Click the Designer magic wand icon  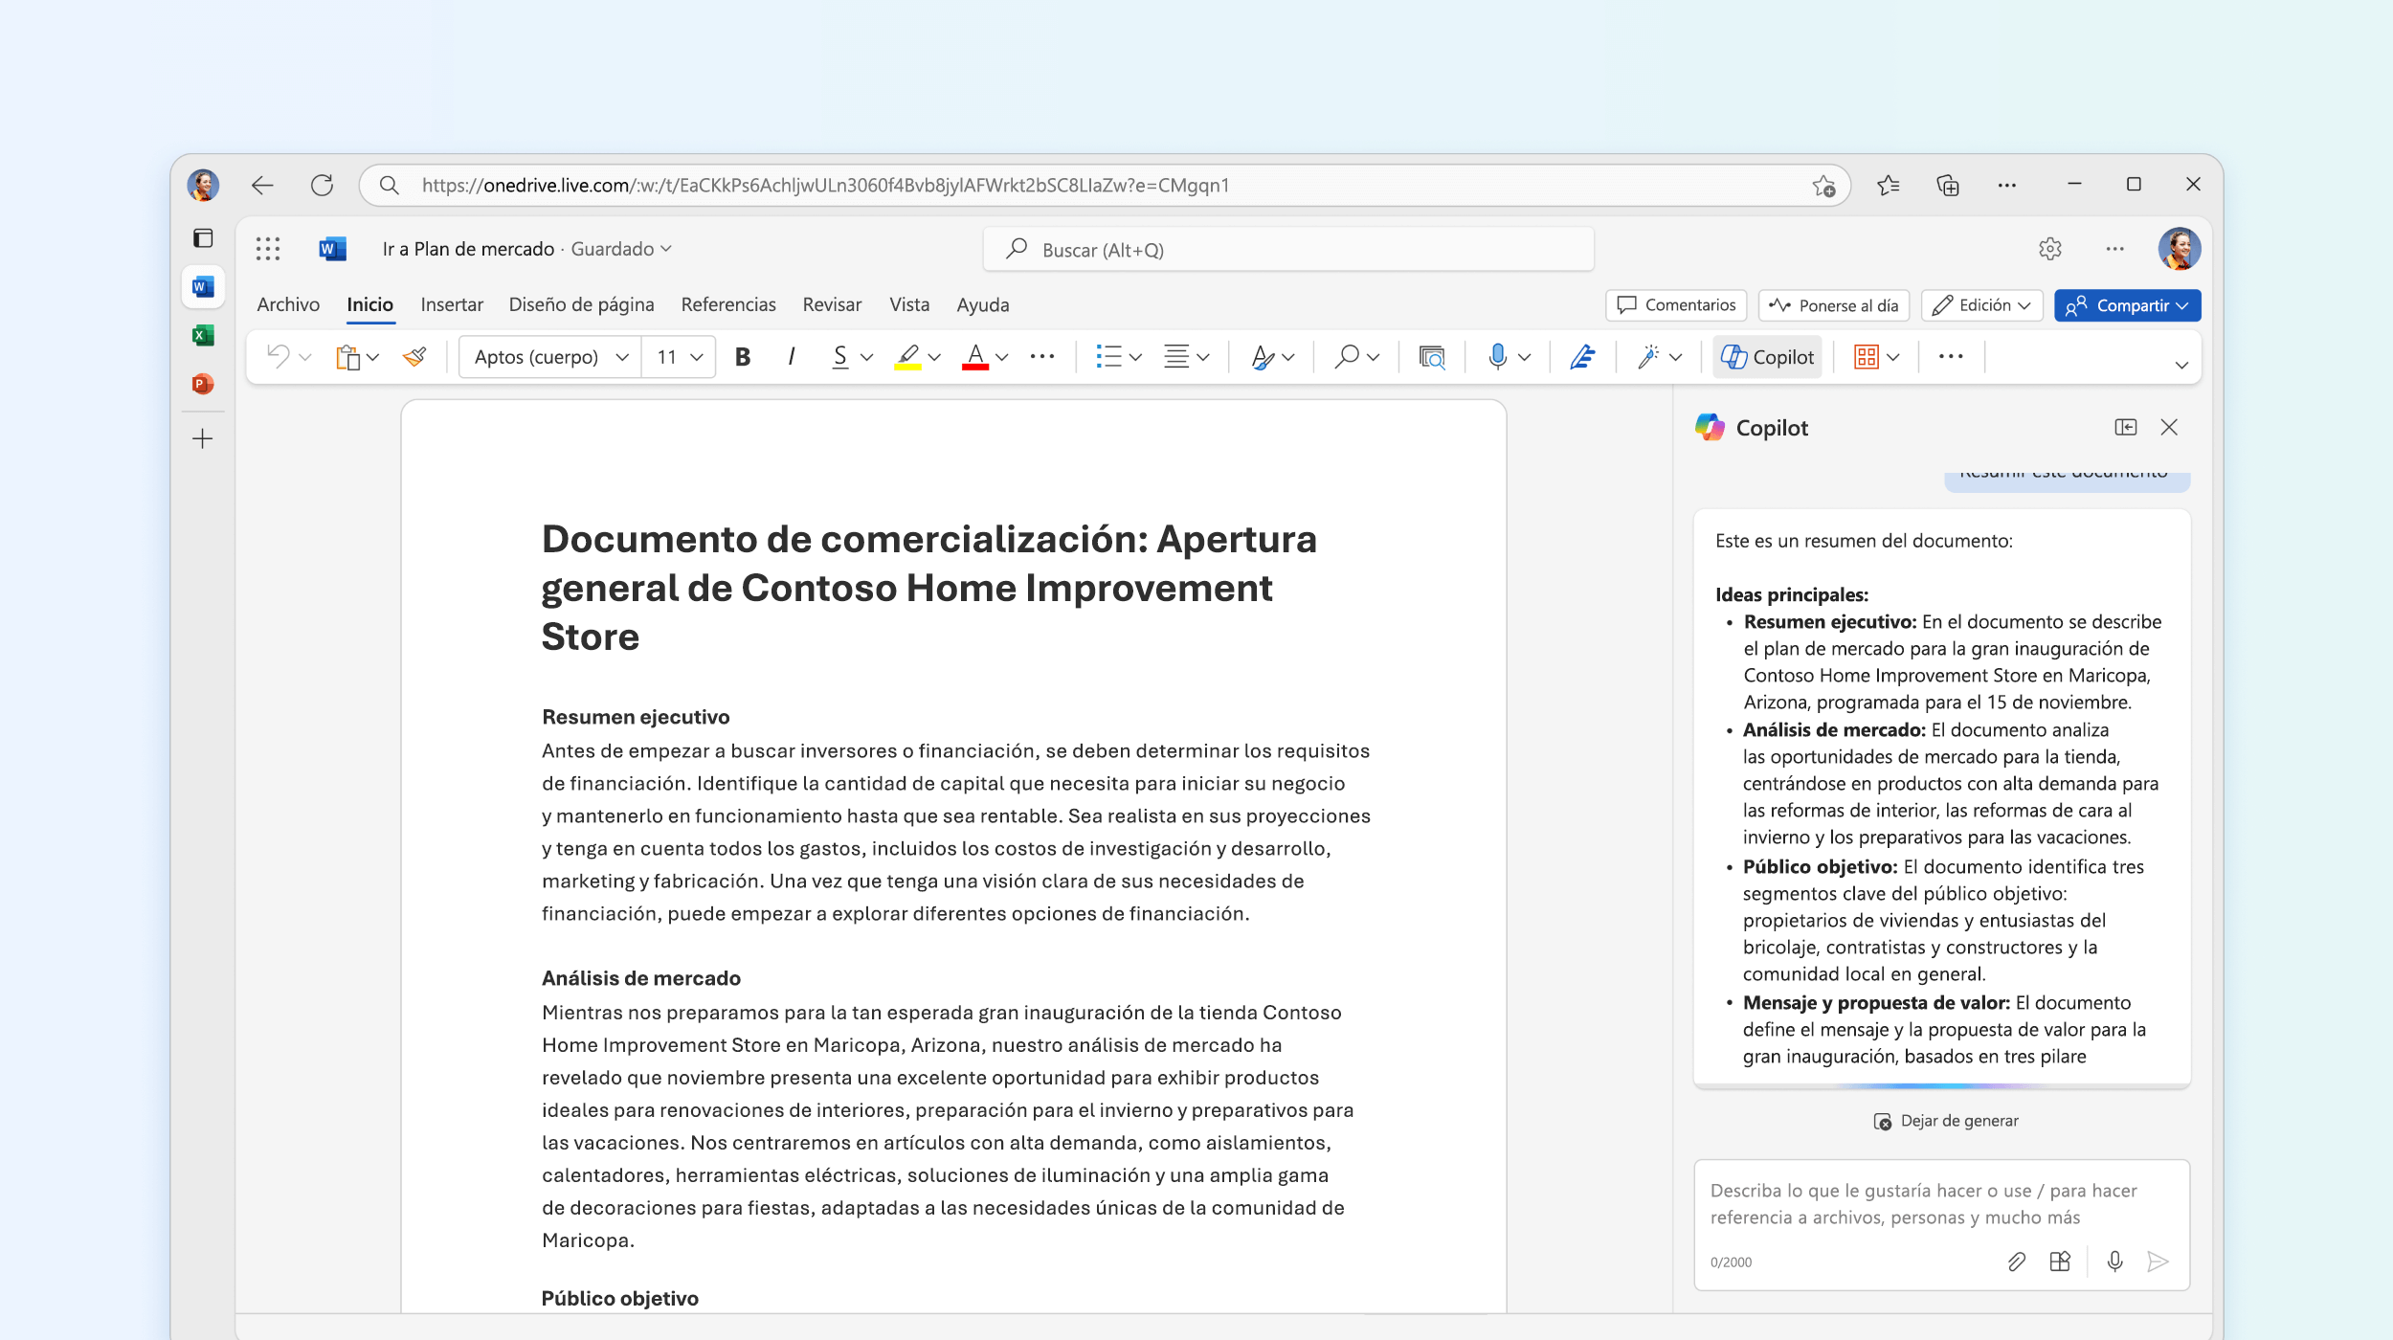(x=1647, y=357)
